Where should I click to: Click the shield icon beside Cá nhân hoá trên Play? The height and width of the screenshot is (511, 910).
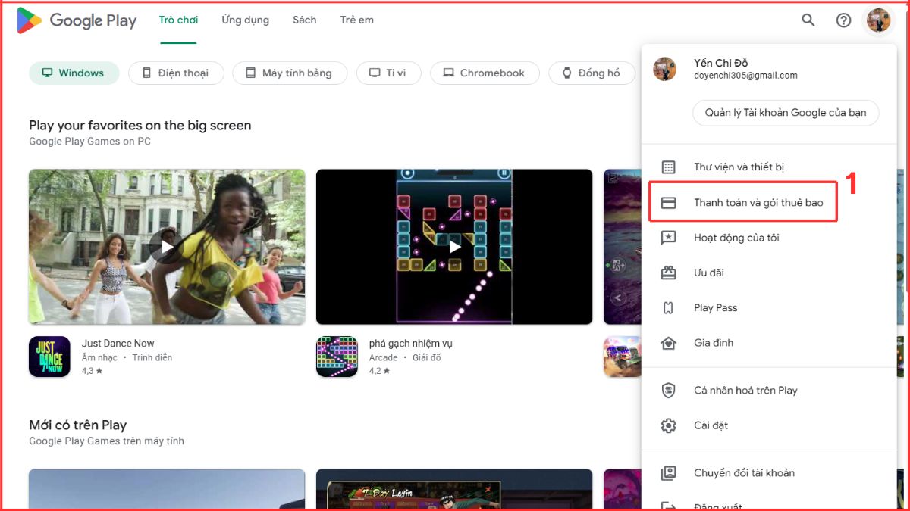(x=668, y=391)
